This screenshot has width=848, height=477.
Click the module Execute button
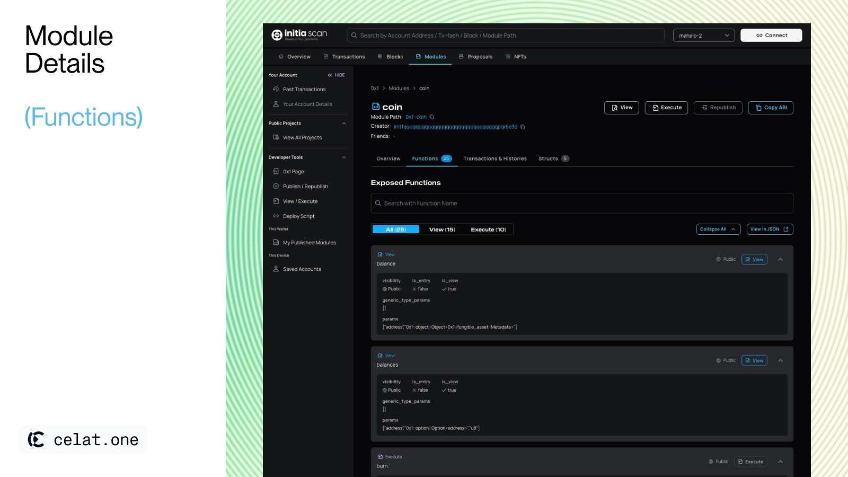[x=667, y=108]
